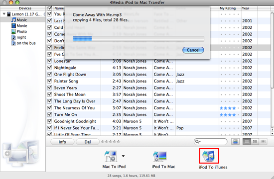
Task: Click the Mac To iPod transfer icon
Action: [x=111, y=156]
